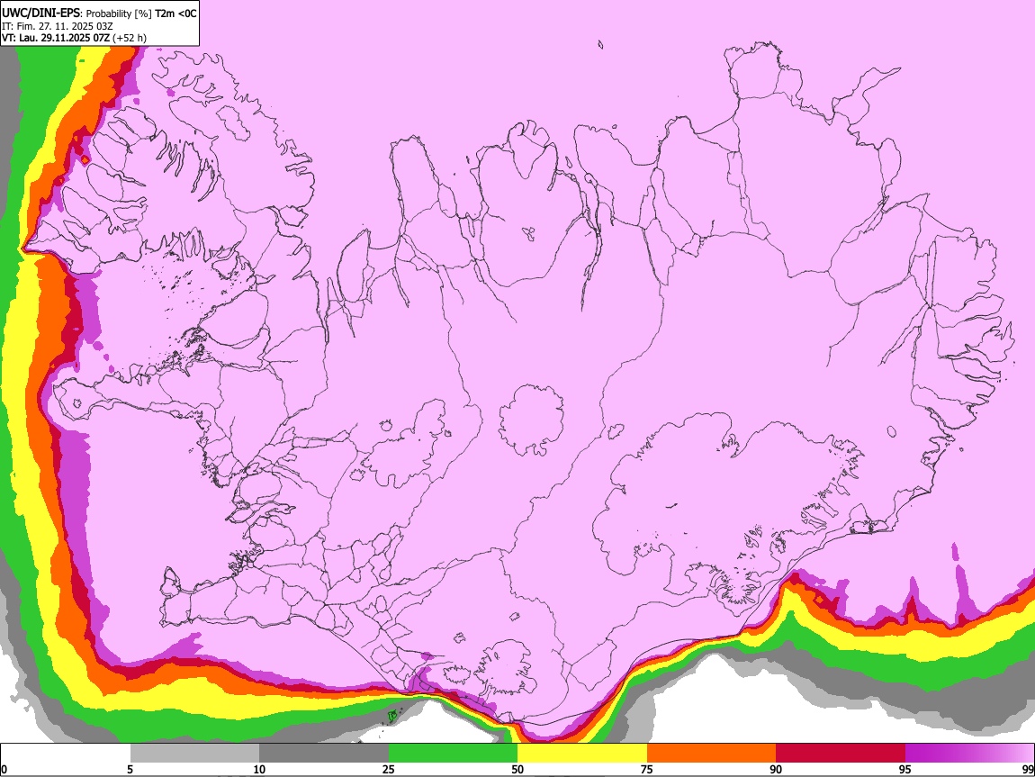Click the legend value label '99'

(1027, 769)
